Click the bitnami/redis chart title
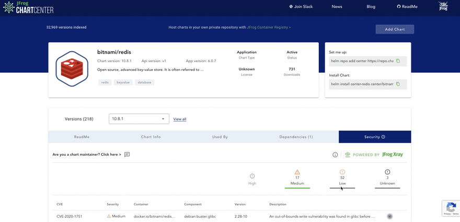 click(x=114, y=52)
